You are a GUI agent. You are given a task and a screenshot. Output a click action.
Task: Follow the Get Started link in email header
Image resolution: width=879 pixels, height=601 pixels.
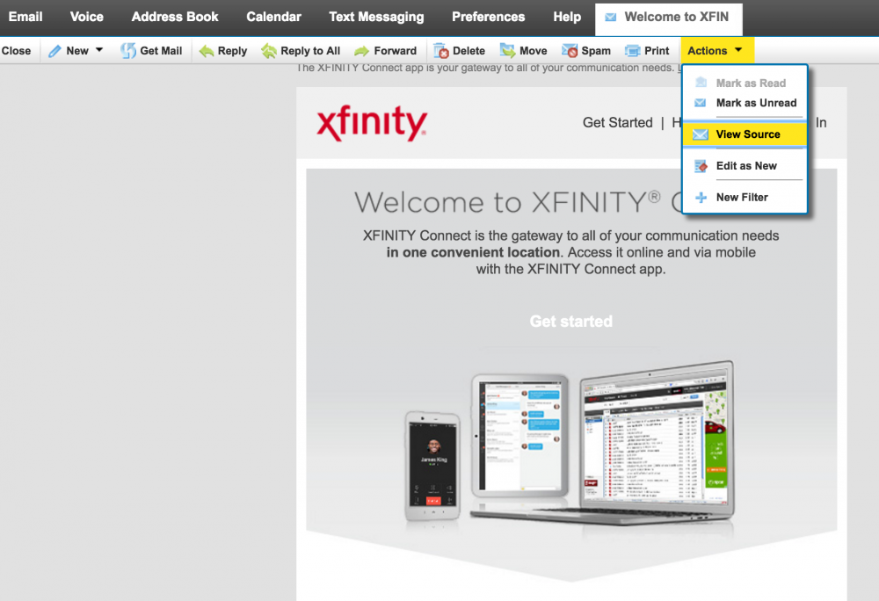(x=617, y=123)
